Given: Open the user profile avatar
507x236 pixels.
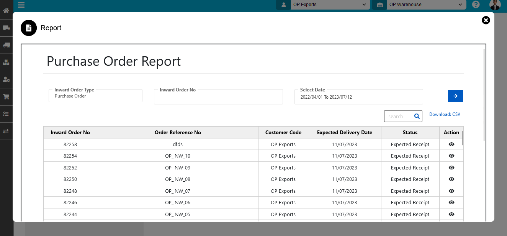Looking at the screenshot, I should (x=495, y=5).
